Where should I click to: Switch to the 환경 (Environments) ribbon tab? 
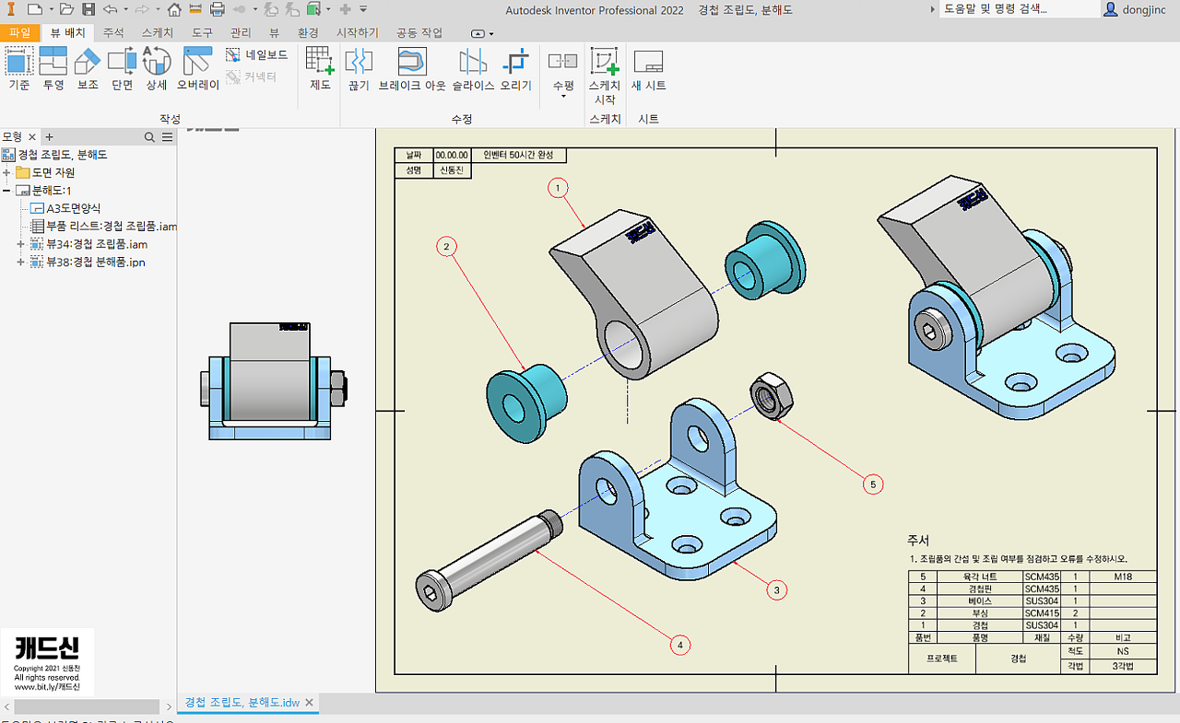(307, 33)
